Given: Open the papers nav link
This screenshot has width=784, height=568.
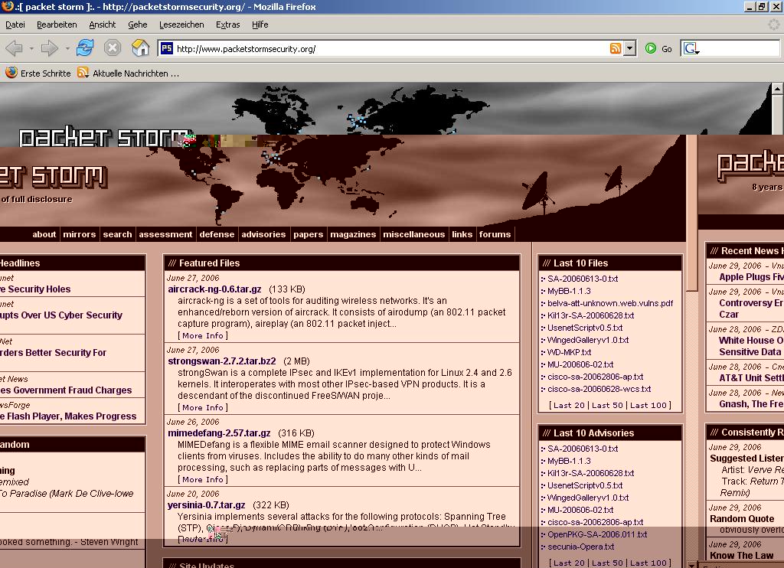Looking at the screenshot, I should (308, 234).
